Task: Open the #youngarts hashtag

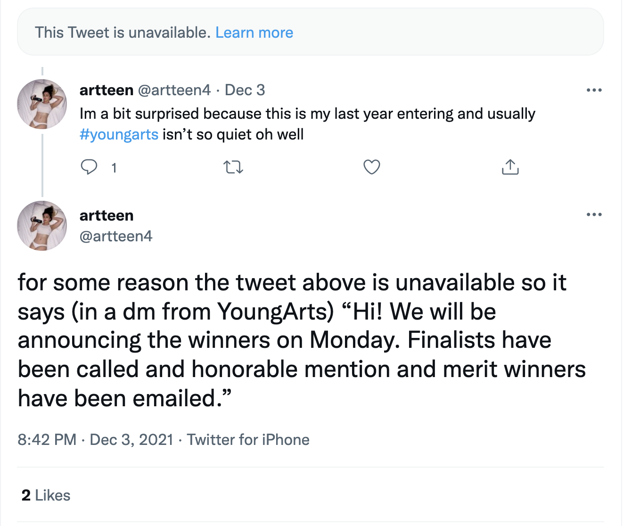Action: tap(119, 135)
